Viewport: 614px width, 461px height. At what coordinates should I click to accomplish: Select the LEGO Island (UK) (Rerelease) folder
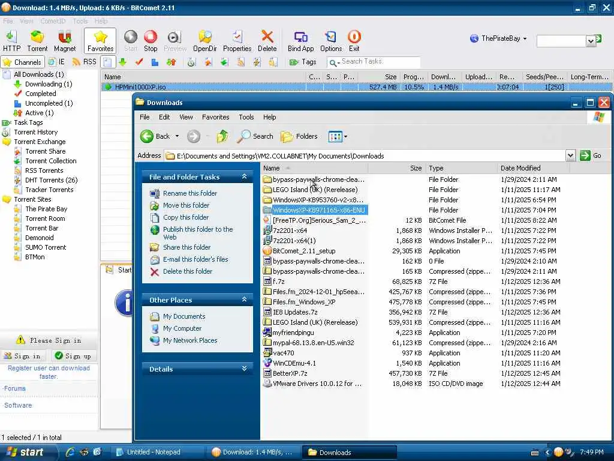pyautogui.click(x=315, y=190)
